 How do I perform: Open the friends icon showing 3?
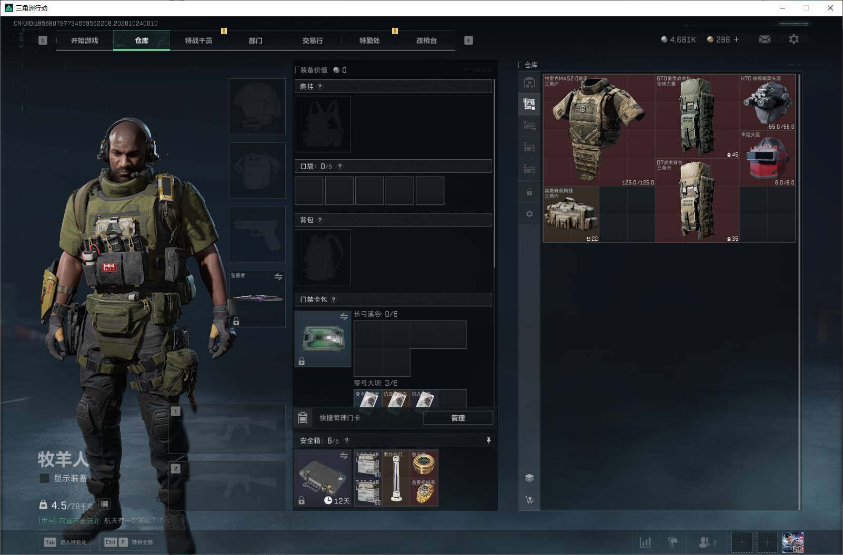click(x=707, y=542)
